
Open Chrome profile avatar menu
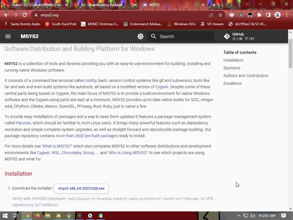point(278,15)
